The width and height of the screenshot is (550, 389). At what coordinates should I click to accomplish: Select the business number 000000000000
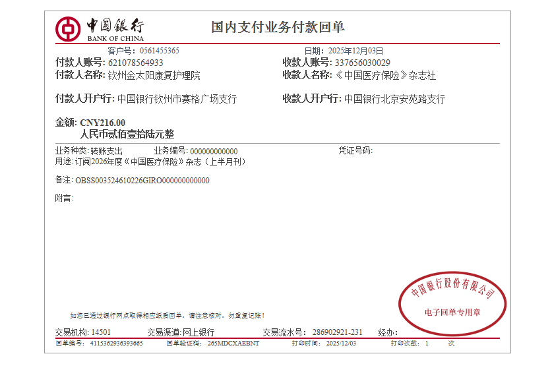point(214,152)
